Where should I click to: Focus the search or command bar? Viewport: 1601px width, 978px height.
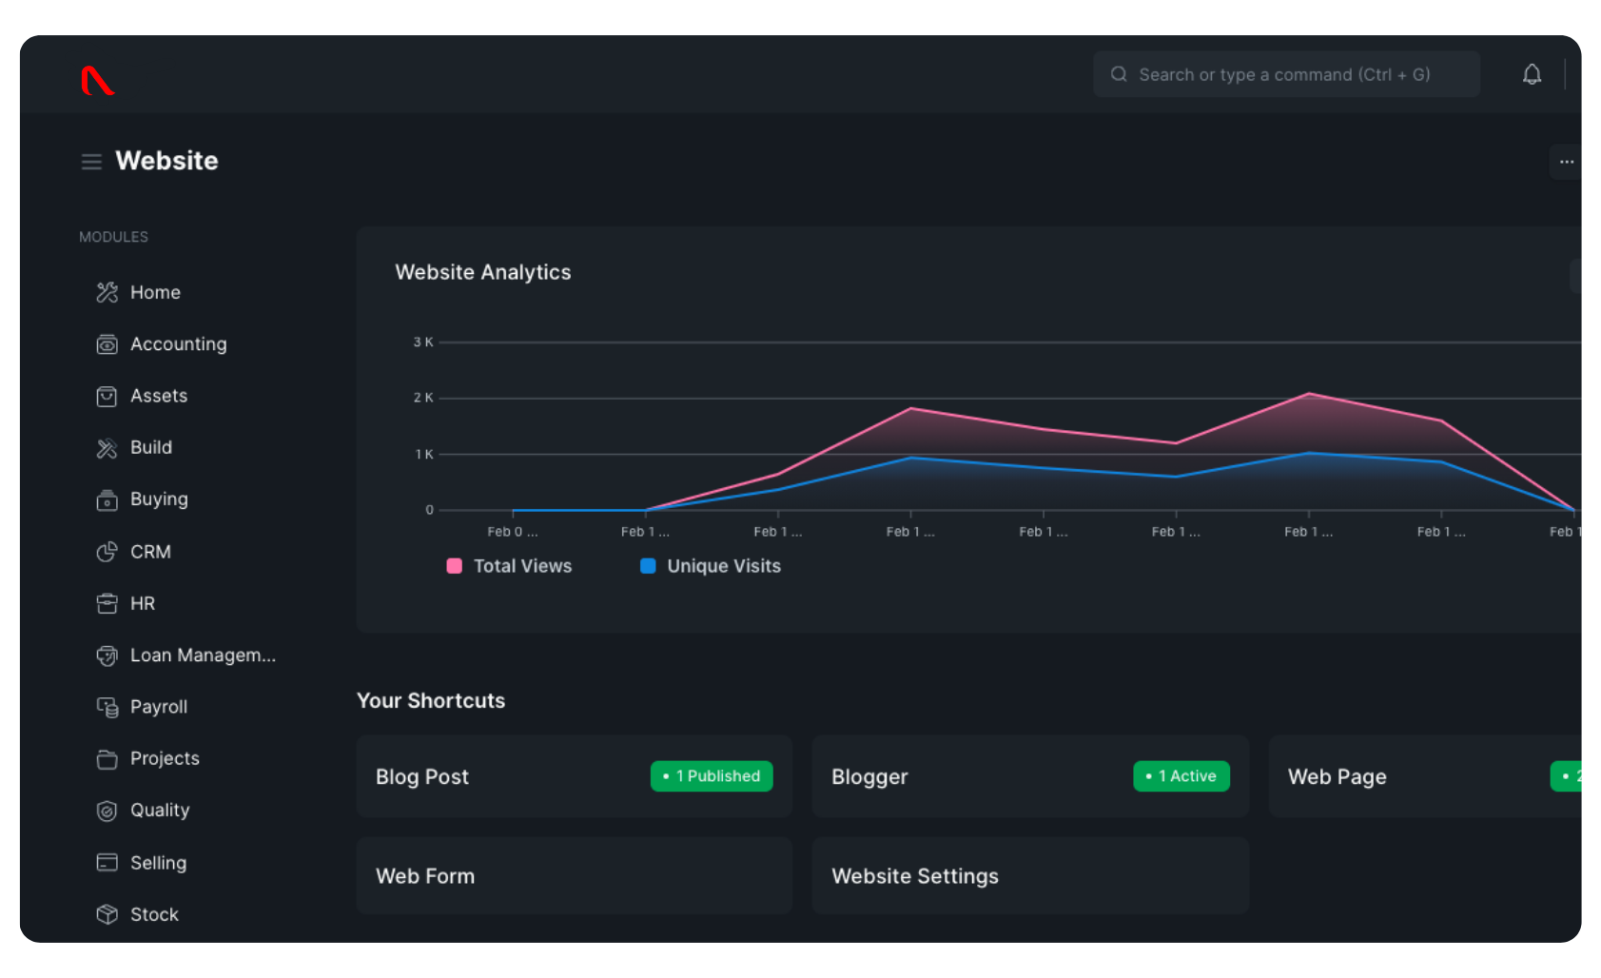pyautogui.click(x=1284, y=74)
